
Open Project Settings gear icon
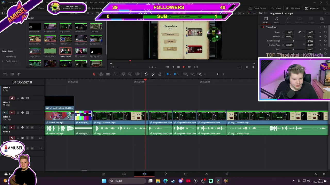click(x=324, y=174)
